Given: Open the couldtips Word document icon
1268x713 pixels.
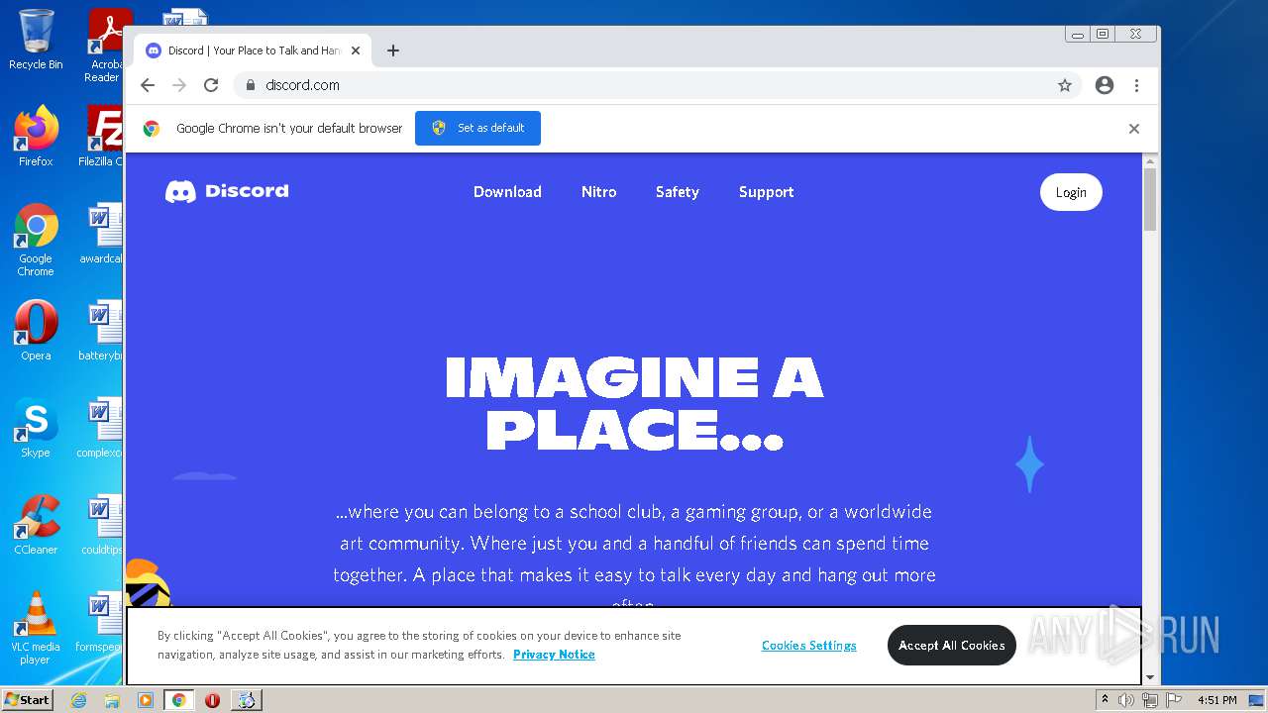Looking at the screenshot, I should pos(102,525).
